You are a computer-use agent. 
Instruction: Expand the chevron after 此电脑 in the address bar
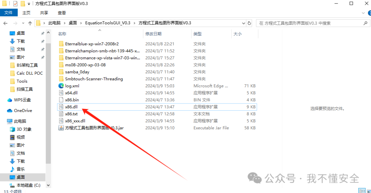[x=64, y=23]
